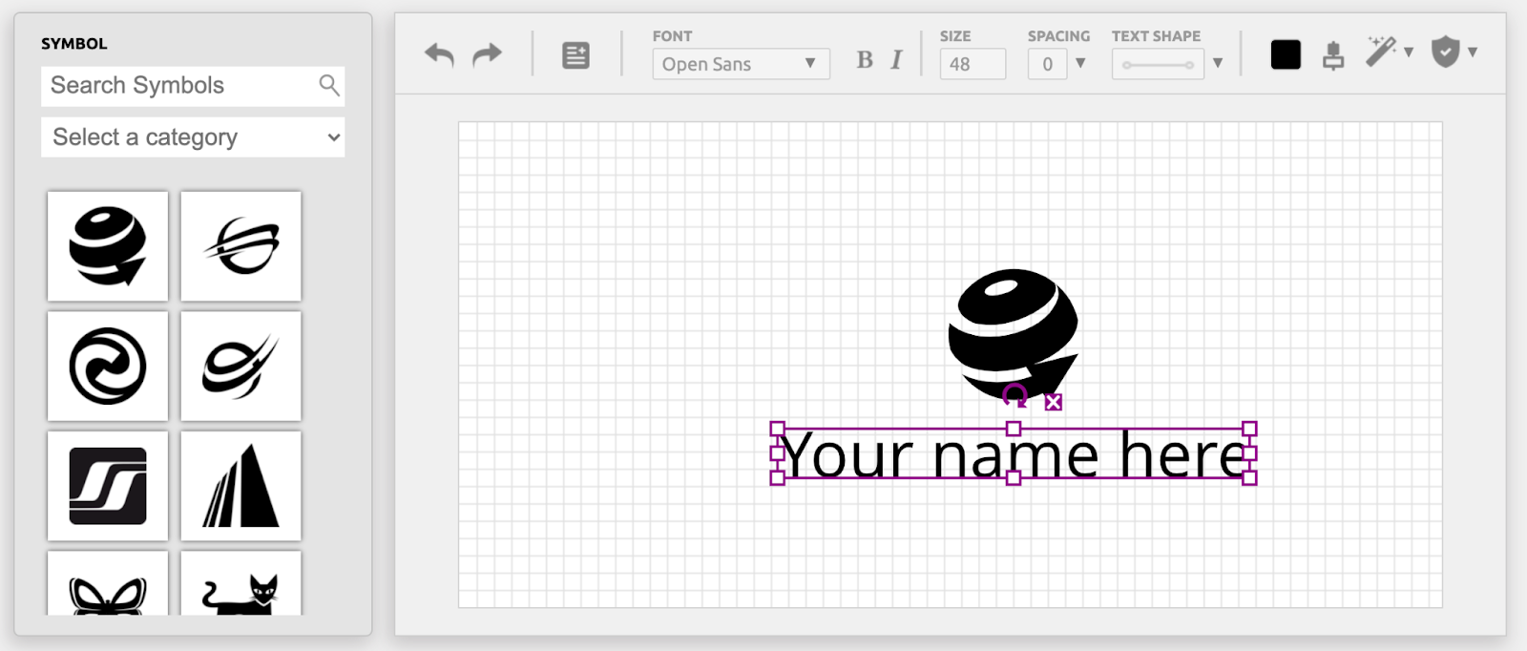Click the shield icon in toolbar
This screenshot has height=651, width=1527.
click(1446, 52)
